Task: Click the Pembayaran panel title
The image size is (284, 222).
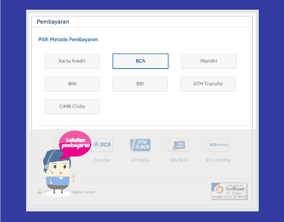Action: tap(53, 22)
